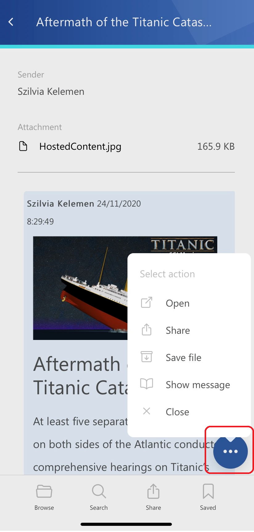The image size is (254, 532).
Task: Tap the Open external-link icon
Action: (147, 303)
